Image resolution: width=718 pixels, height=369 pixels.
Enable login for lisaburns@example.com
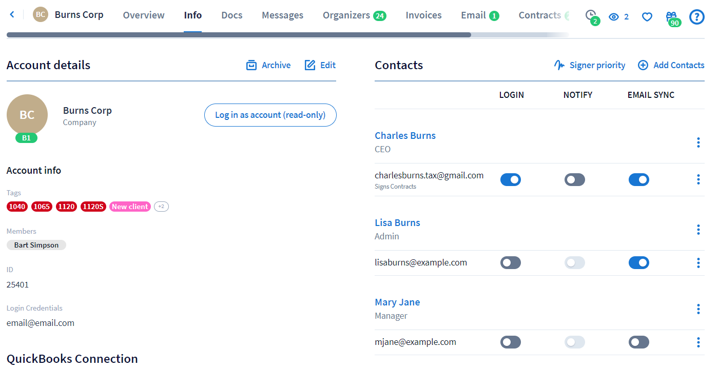pos(511,263)
